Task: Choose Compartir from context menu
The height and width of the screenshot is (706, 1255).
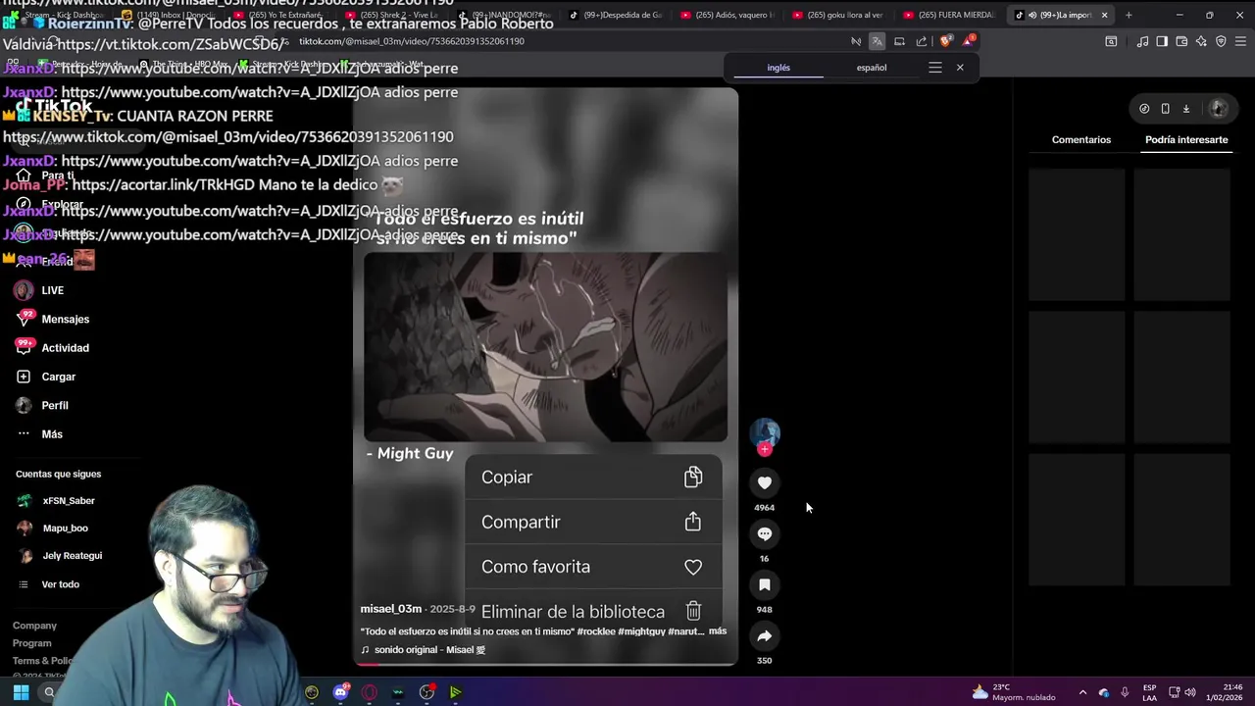Action: 592,522
